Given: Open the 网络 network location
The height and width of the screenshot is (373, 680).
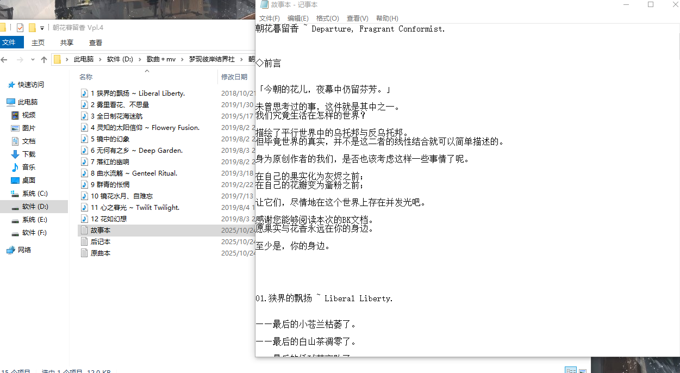Looking at the screenshot, I should click(24, 250).
